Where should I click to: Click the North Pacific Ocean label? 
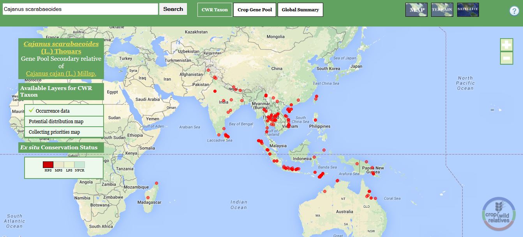(x=465, y=83)
